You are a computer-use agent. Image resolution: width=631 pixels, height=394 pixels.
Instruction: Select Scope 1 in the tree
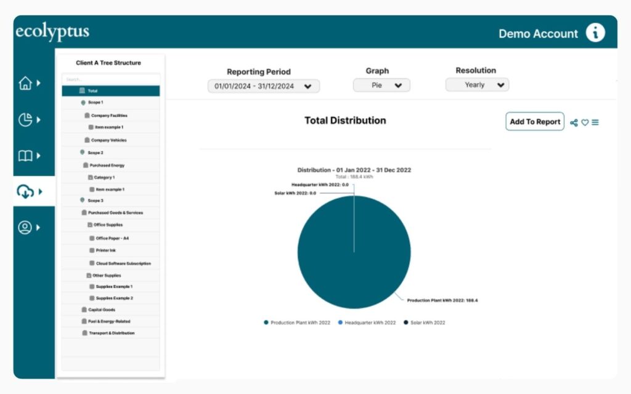click(96, 102)
